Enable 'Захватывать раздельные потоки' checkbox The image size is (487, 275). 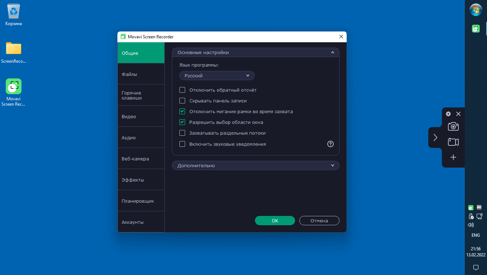coord(182,133)
